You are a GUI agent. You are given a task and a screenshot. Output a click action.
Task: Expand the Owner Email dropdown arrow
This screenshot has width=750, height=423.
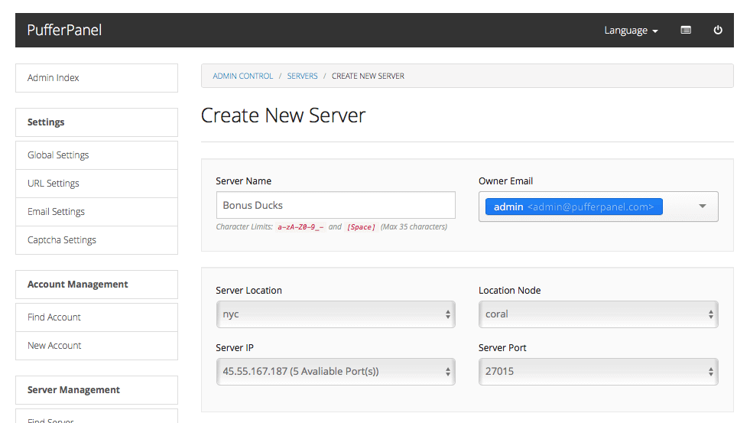click(x=703, y=207)
